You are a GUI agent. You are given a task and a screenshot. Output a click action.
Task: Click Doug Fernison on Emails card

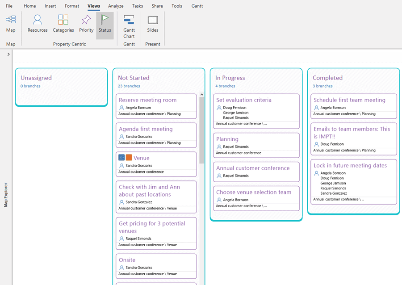click(332, 144)
